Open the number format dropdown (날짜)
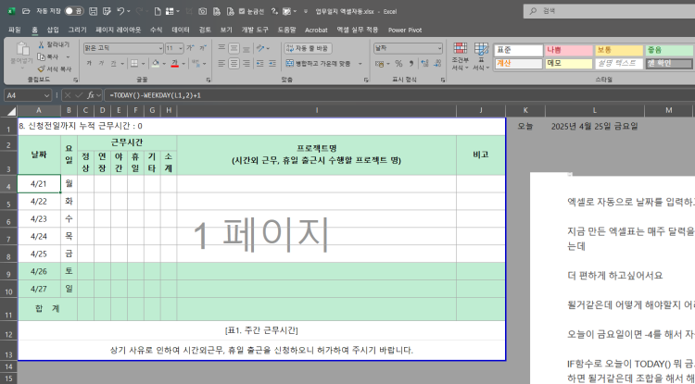695x384 pixels. pyautogui.click(x=439, y=48)
